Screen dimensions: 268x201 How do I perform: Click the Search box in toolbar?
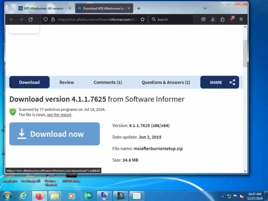coord(171,19)
